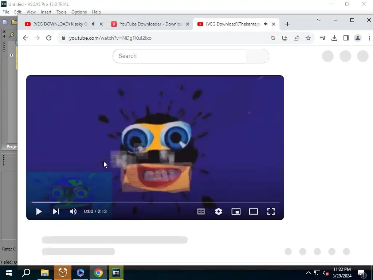Expand Chrome tab search dropdown
This screenshot has width=373, height=280.
(x=319, y=20)
